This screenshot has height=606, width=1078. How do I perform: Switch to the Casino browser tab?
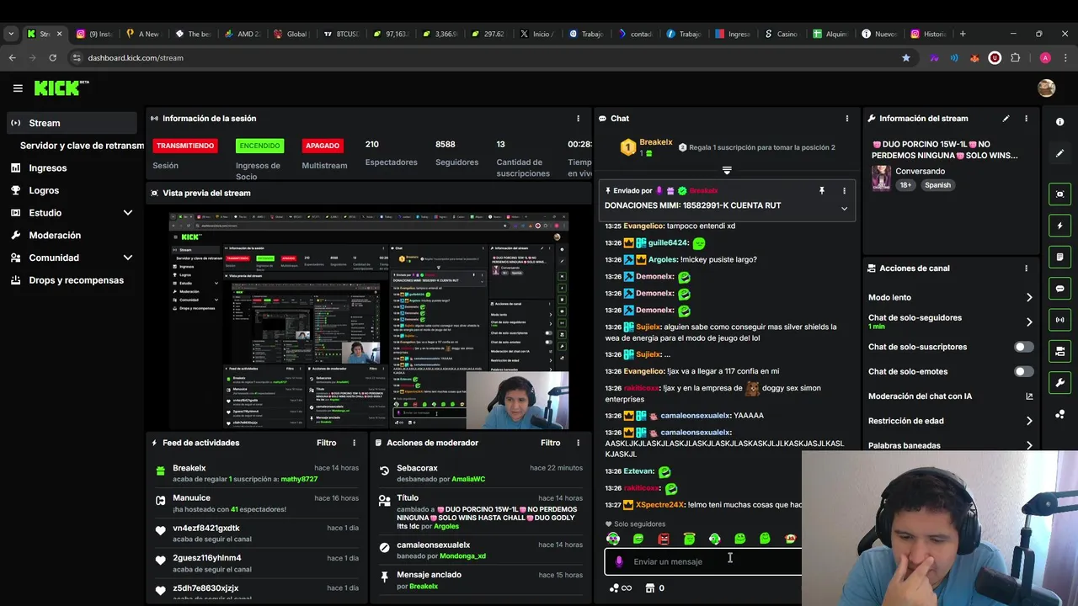click(x=781, y=34)
